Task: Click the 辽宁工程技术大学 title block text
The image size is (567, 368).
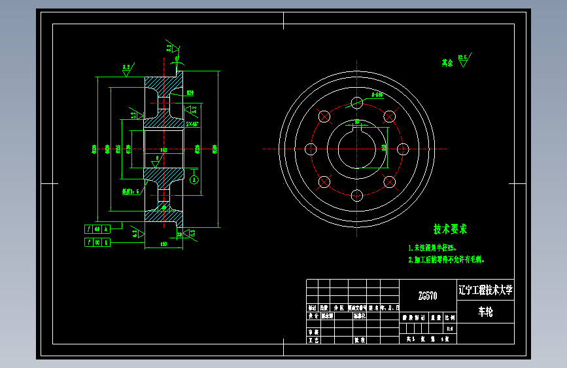Action: click(x=485, y=290)
